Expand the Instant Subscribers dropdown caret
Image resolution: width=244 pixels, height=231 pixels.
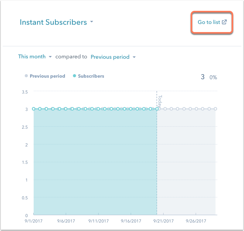coord(92,22)
